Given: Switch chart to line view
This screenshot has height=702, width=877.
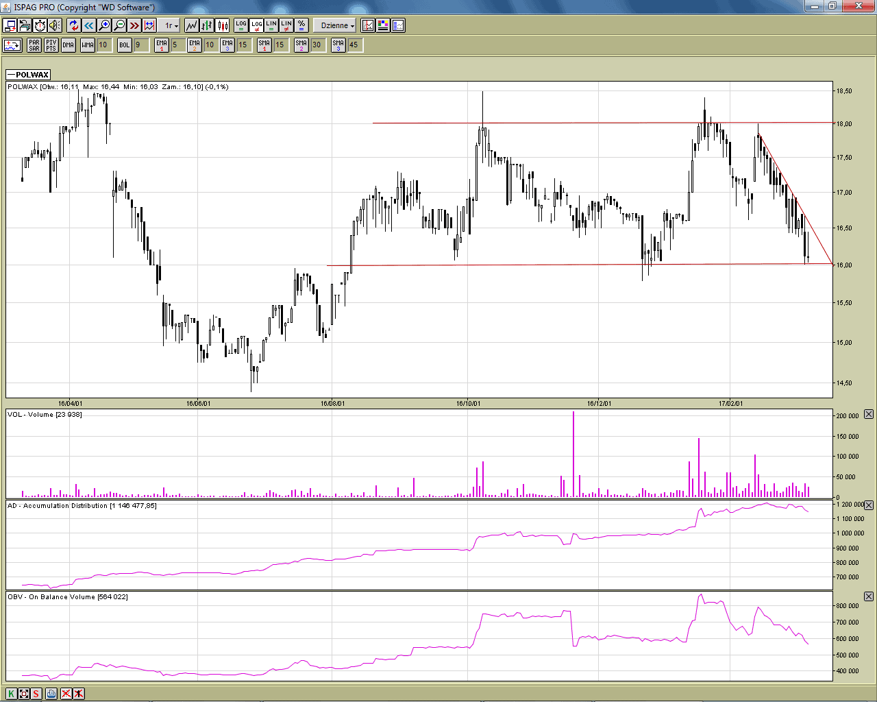Looking at the screenshot, I should coord(191,25).
